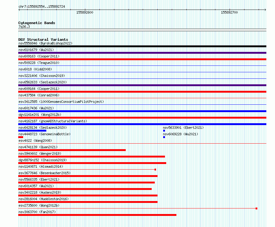
Task: Open the nsv3940602 (Wenger2019) label
Action: 40,153
